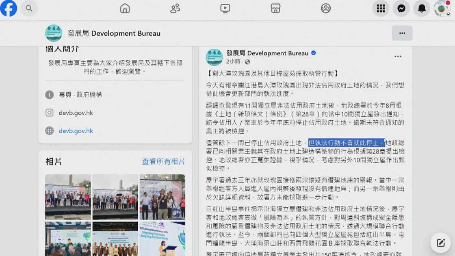Viewport: 455px width, 256px height.
Task: Open the search magnifier icon
Action: pos(29,9)
